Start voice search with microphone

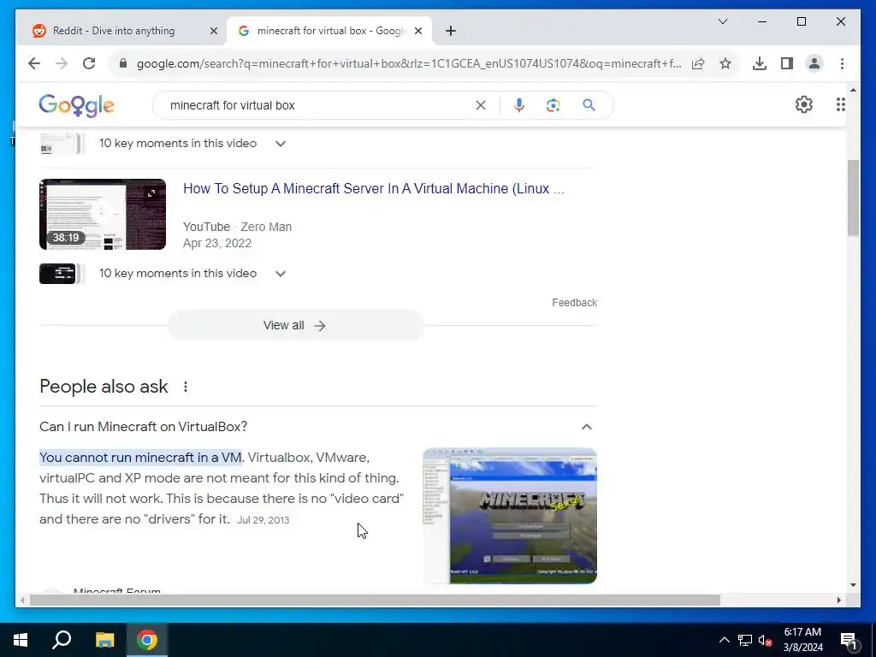coord(519,105)
